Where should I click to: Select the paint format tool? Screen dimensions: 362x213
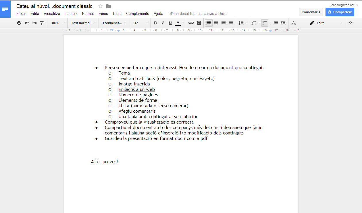click(42, 23)
